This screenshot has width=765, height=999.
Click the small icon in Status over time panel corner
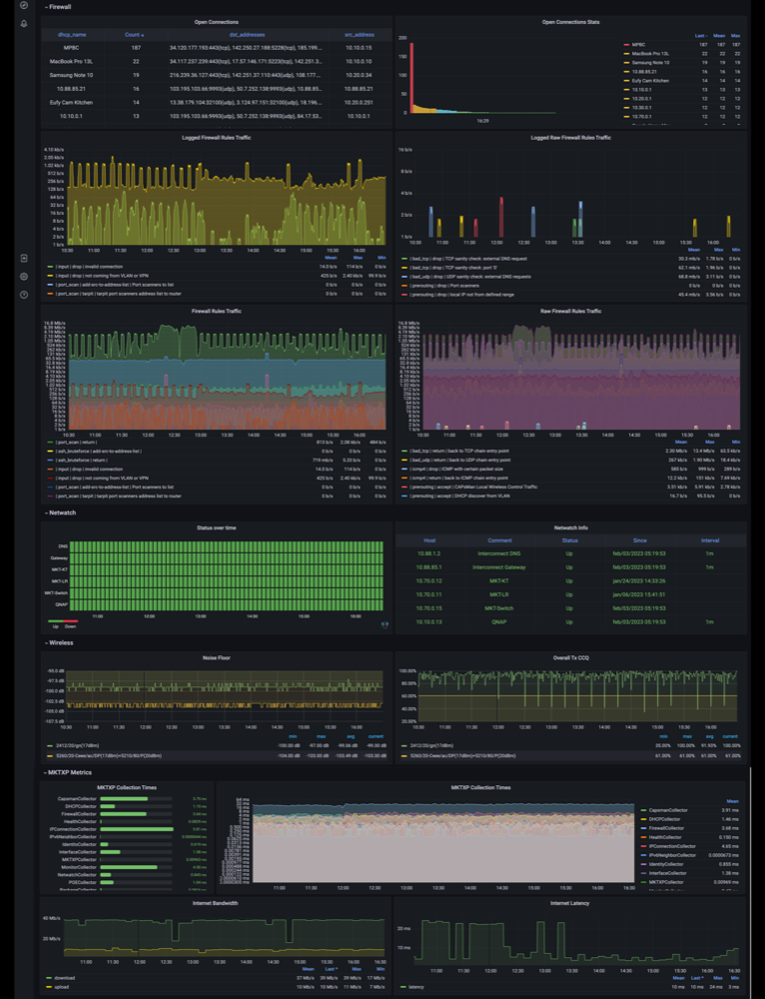pos(384,624)
